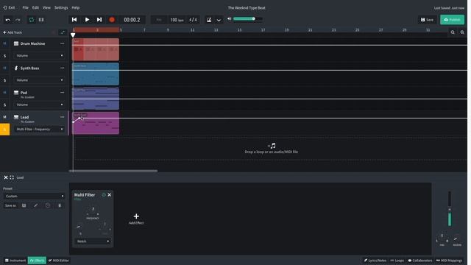Open Synth Bass automation parameter dropdown
Image resolution: width=471 pixels, height=265 pixels.
(x=39, y=80)
